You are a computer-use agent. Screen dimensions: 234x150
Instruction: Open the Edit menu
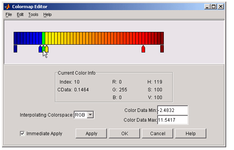(x=20, y=14)
